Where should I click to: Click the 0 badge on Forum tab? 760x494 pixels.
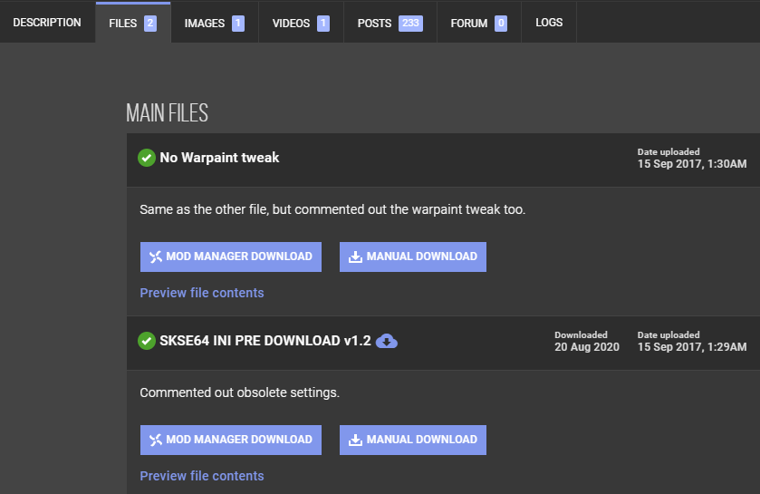point(501,24)
